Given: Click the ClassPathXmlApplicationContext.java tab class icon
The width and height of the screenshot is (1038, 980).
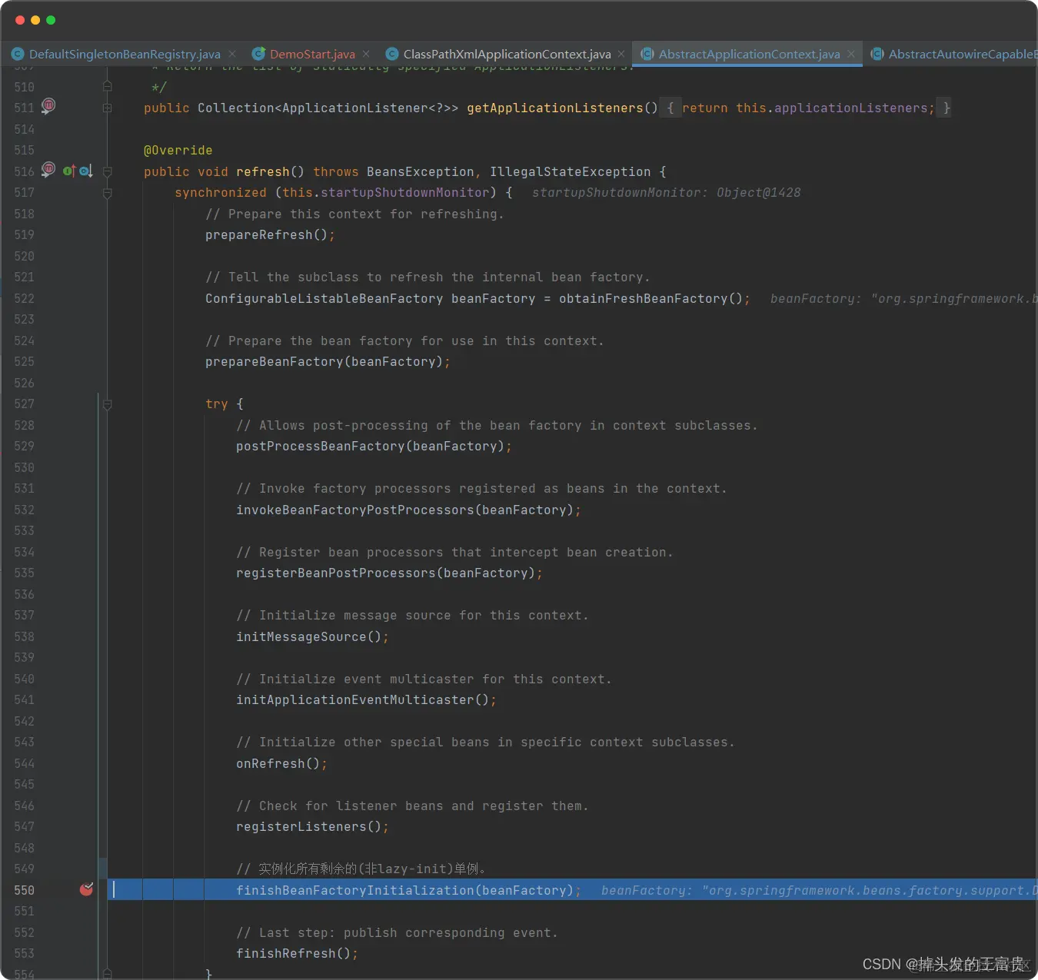Looking at the screenshot, I should (x=392, y=54).
